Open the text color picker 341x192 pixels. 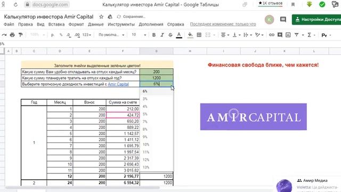(x=179, y=35)
